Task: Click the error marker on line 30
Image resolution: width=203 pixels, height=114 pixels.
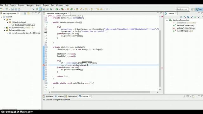Action: (44, 65)
